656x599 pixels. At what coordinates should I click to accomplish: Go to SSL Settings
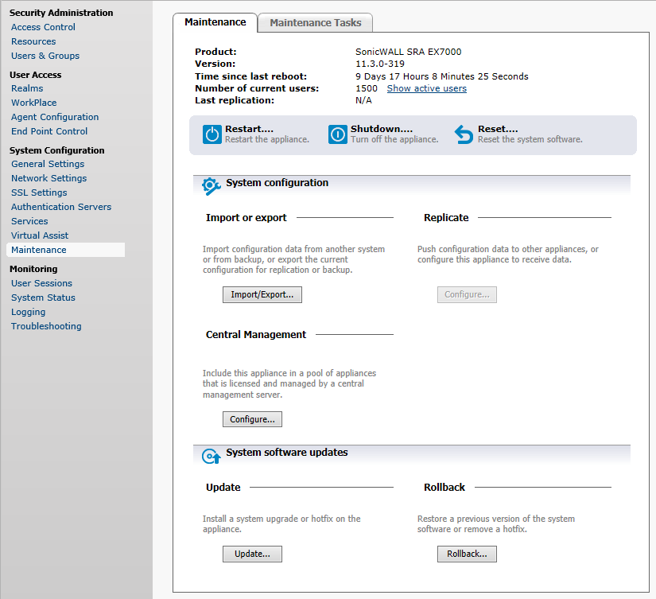click(x=39, y=193)
